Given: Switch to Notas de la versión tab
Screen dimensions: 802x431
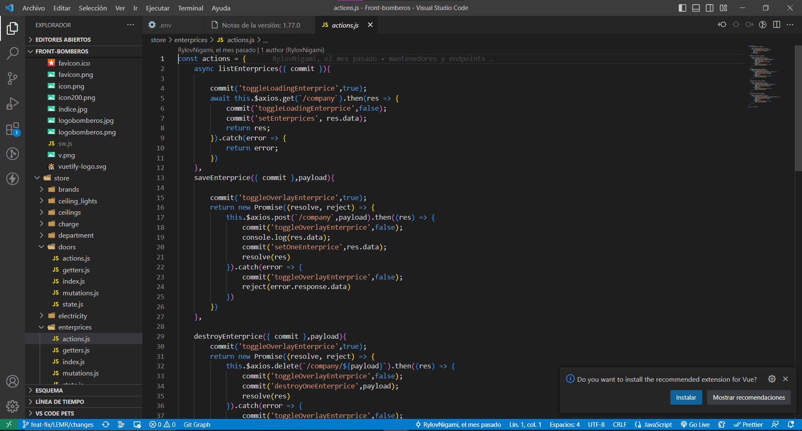Looking at the screenshot, I should 260,25.
